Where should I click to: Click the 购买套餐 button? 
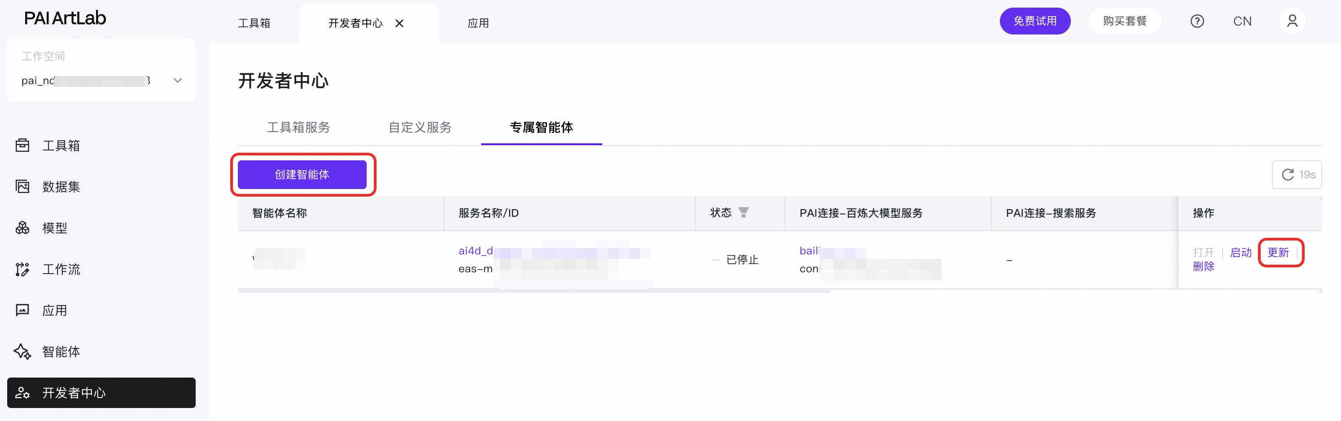[x=1125, y=21]
